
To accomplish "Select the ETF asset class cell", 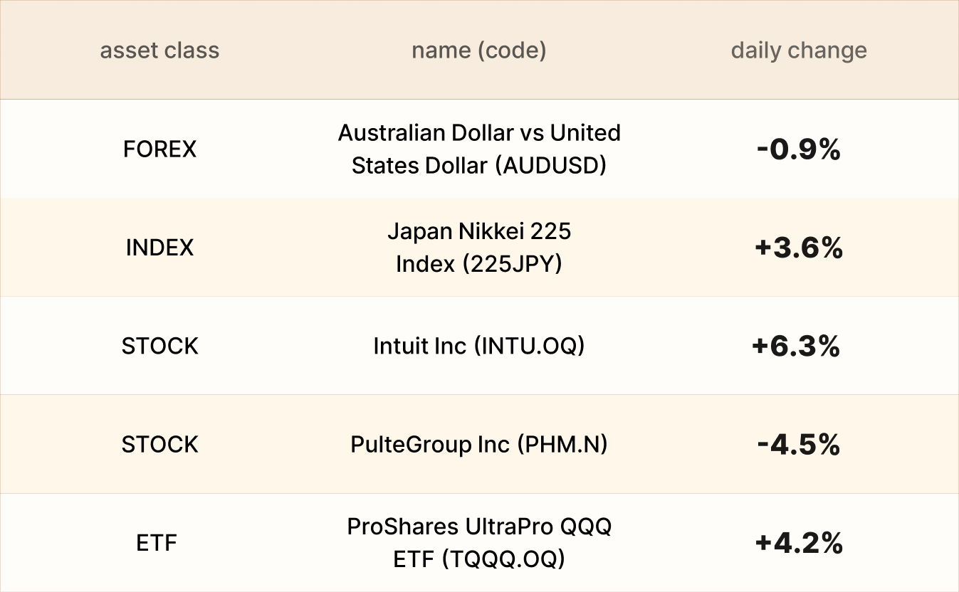I will [x=157, y=543].
